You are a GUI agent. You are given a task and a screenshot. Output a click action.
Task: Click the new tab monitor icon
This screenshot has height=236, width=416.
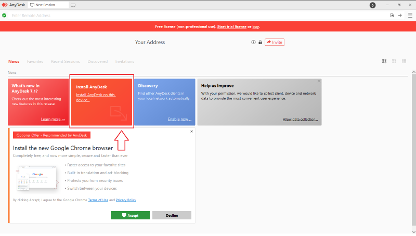tap(73, 5)
